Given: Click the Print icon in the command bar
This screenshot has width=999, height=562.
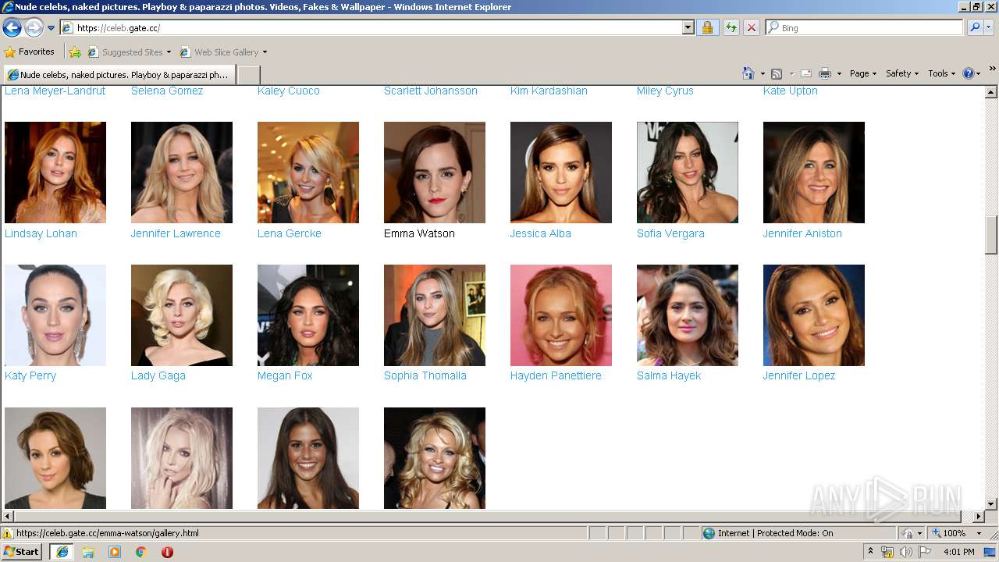Looking at the screenshot, I should [825, 73].
